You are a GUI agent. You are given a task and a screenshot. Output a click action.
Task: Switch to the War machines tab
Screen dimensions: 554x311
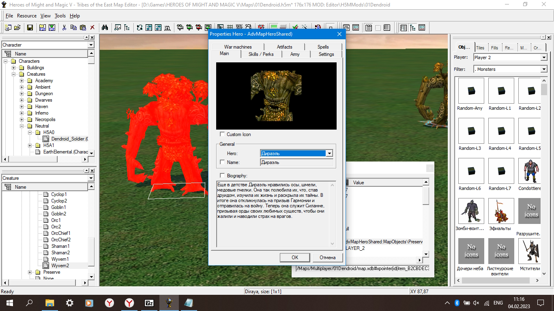(238, 47)
